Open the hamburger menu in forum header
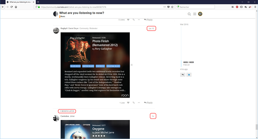 click(195, 14)
